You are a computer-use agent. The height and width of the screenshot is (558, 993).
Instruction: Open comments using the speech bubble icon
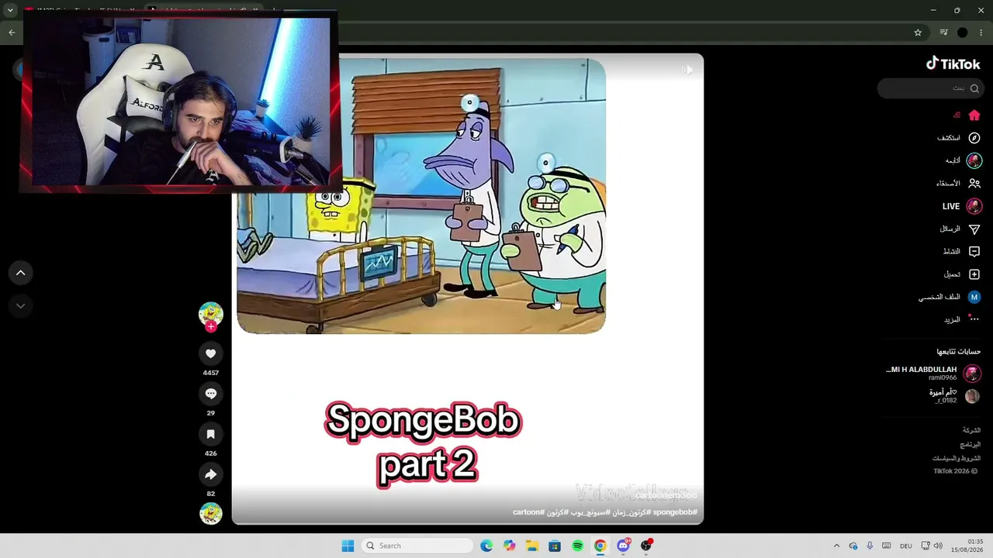click(x=210, y=394)
